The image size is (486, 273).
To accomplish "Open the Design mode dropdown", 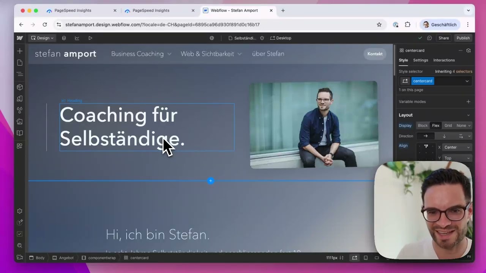I will pyautogui.click(x=42, y=38).
